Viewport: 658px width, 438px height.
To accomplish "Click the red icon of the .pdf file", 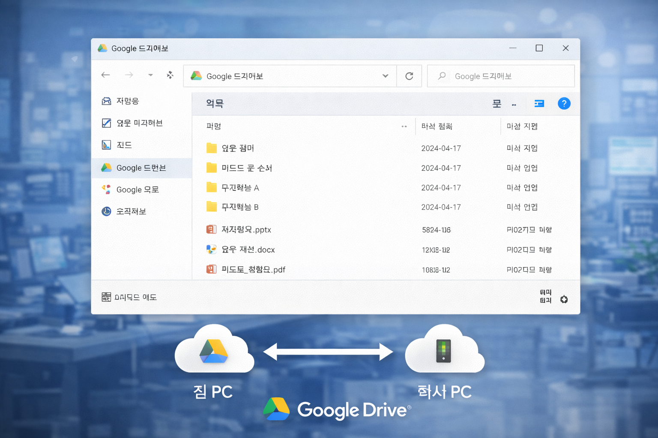I will click(211, 269).
